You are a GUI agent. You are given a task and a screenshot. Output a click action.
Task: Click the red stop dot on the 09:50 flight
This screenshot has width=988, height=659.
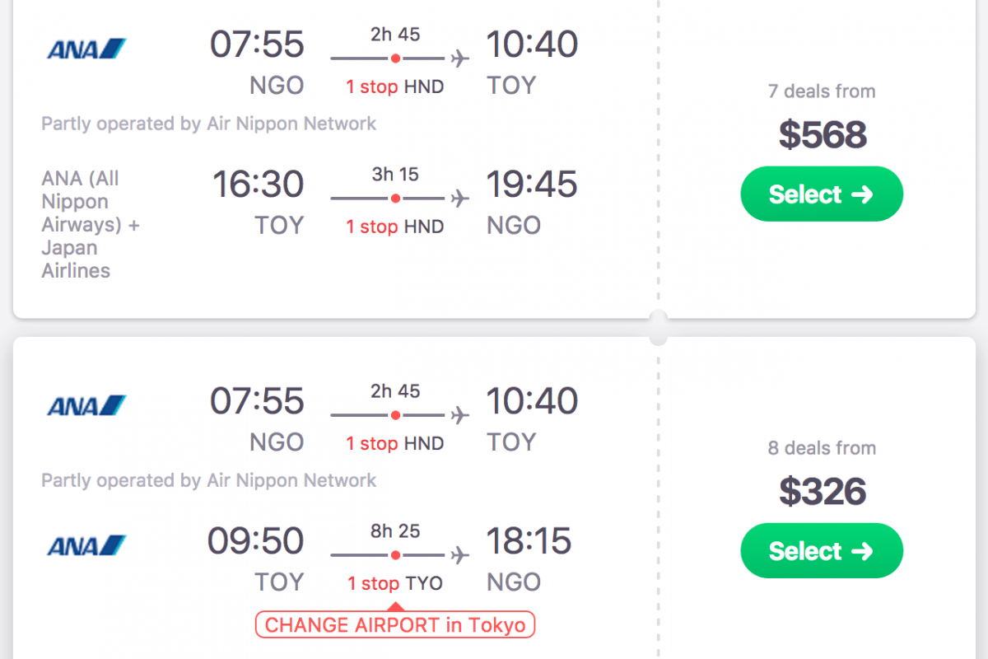point(396,555)
